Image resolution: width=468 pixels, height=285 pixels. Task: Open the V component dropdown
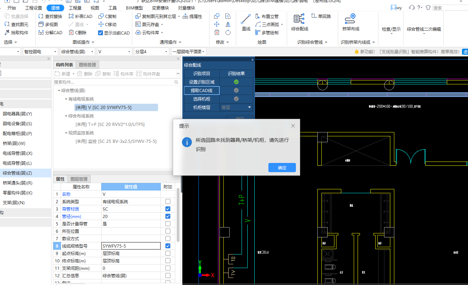pyautogui.click(x=115, y=51)
